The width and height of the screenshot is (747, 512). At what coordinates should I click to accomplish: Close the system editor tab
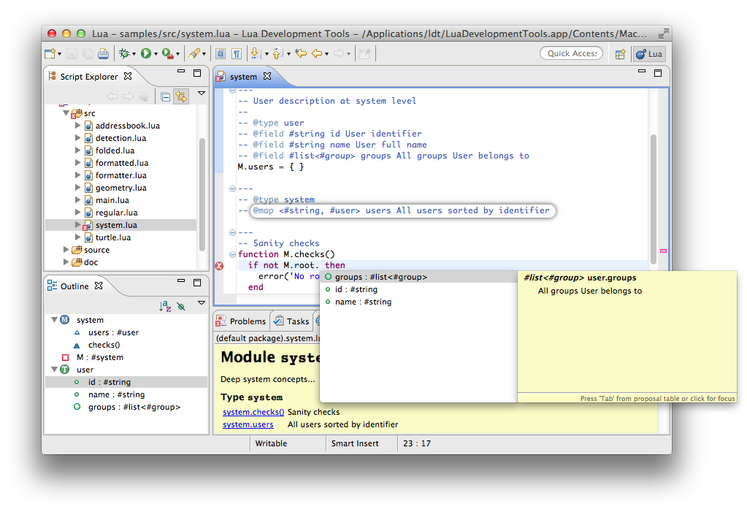pyautogui.click(x=267, y=76)
